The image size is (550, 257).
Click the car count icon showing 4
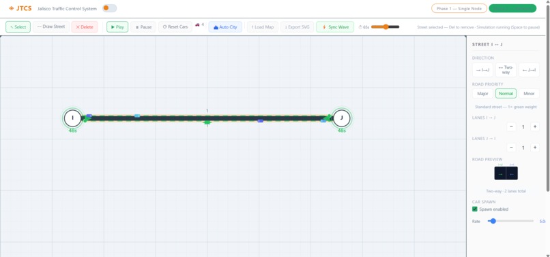(x=197, y=25)
